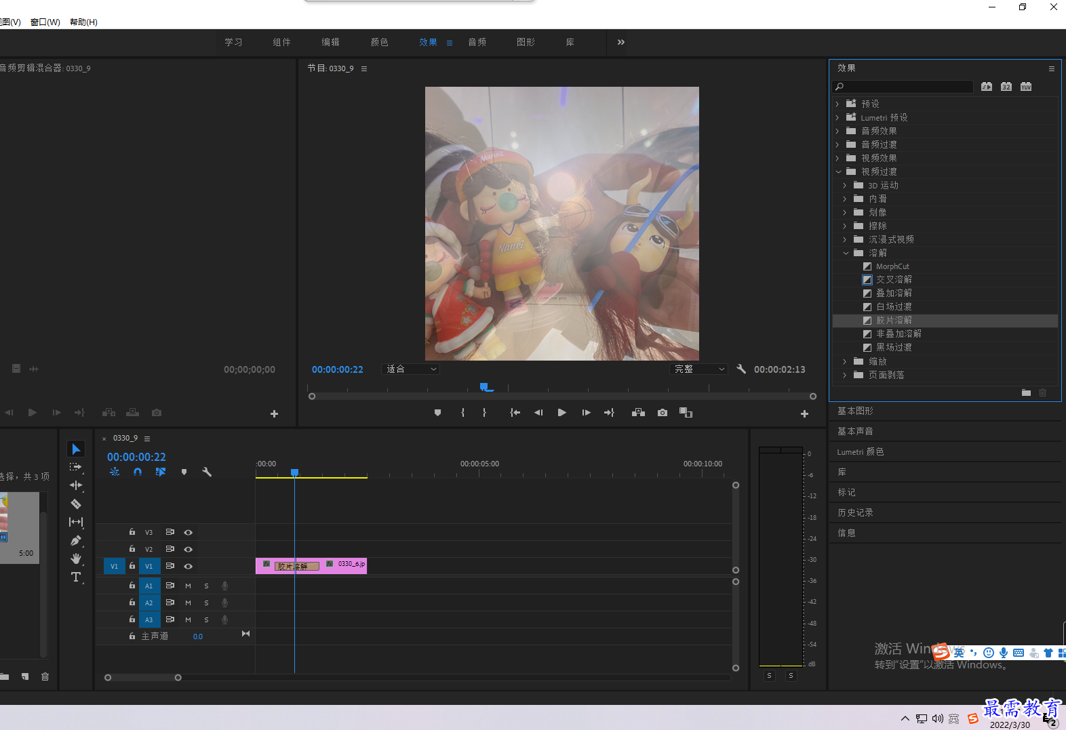Viewport: 1066px width, 730px height.
Task: Select the Pen tool
Action: pyautogui.click(x=76, y=540)
